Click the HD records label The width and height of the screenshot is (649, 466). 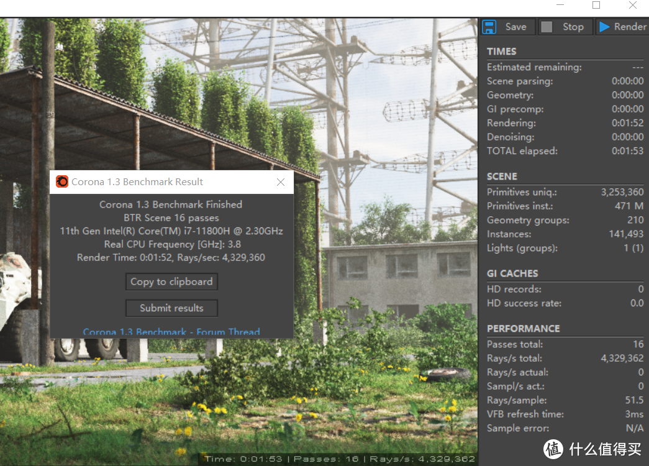514,289
